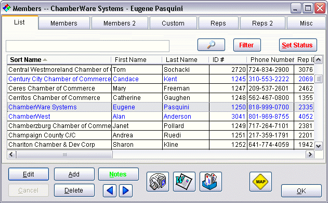
Task: Go to previous record with left arrow
Action: (110, 191)
